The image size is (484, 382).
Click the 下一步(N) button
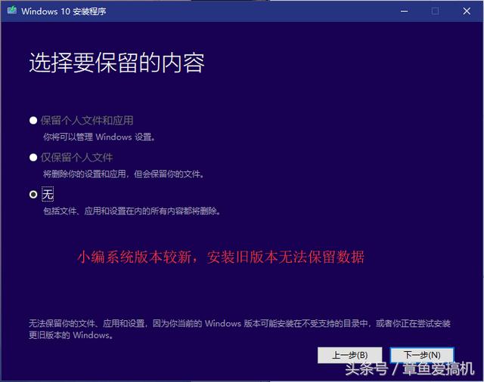tap(422, 355)
